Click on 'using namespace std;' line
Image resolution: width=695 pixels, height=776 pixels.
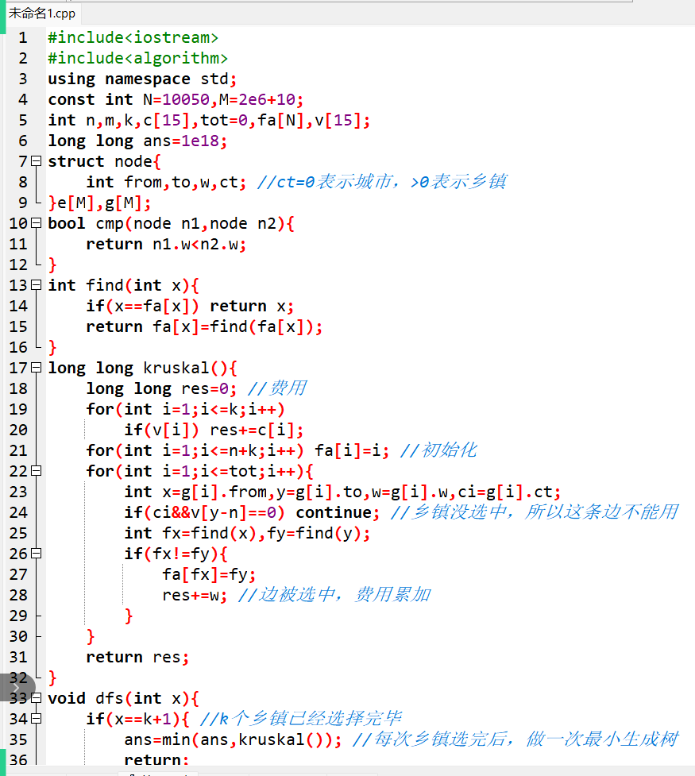(141, 79)
